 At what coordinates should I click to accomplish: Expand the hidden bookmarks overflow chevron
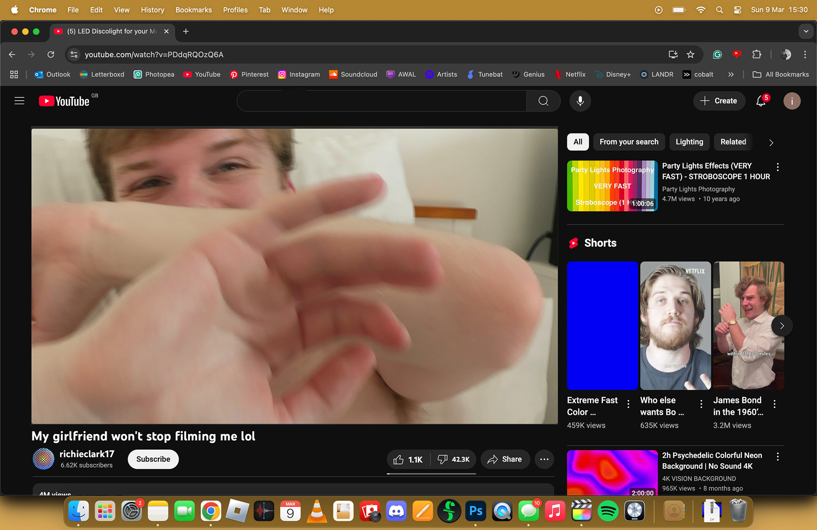(x=731, y=74)
